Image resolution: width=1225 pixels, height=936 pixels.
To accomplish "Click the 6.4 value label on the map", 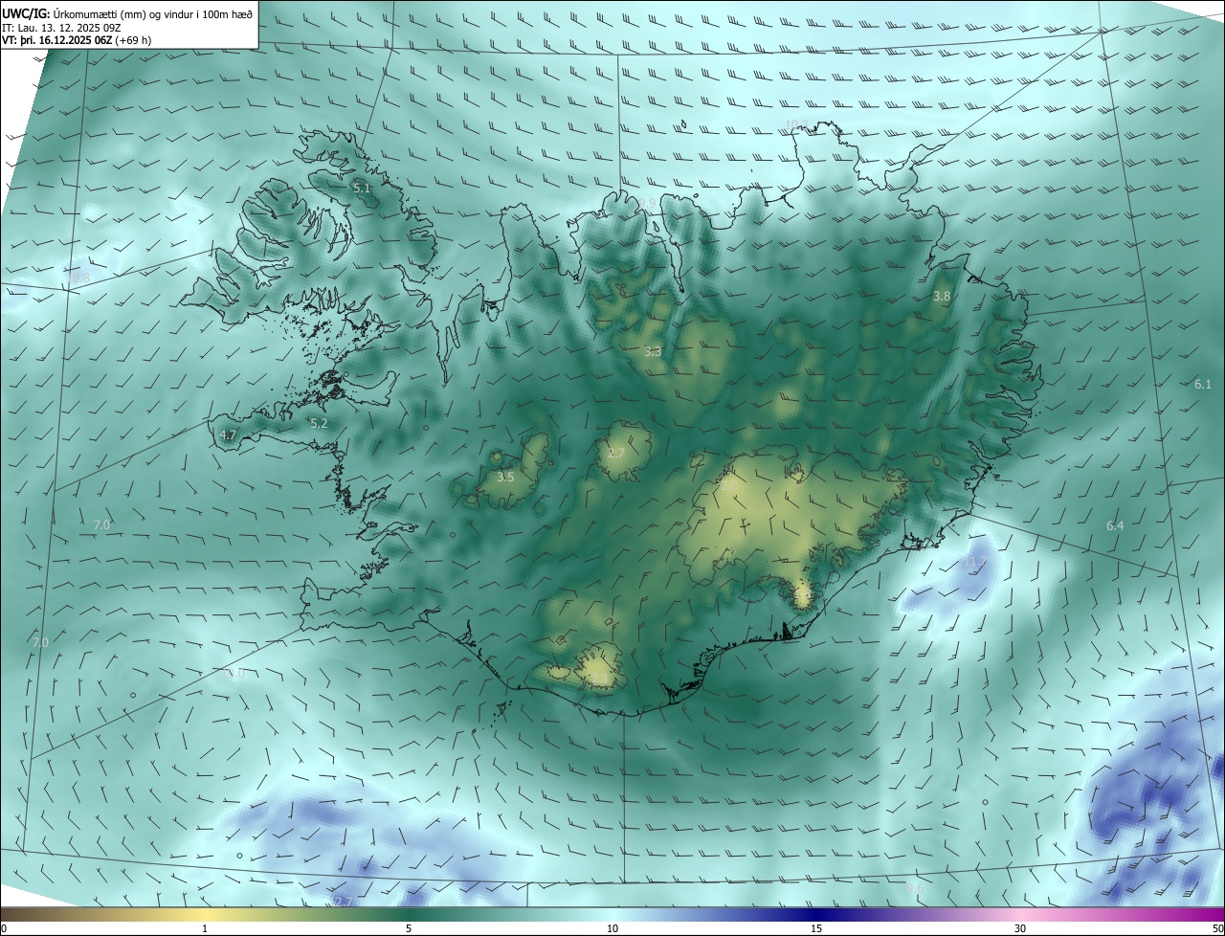I will click(x=1115, y=526).
